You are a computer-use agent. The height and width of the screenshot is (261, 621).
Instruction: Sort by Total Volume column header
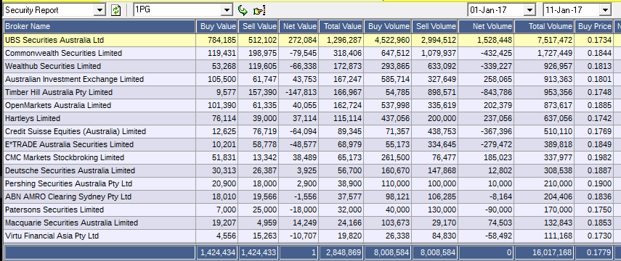(x=544, y=27)
